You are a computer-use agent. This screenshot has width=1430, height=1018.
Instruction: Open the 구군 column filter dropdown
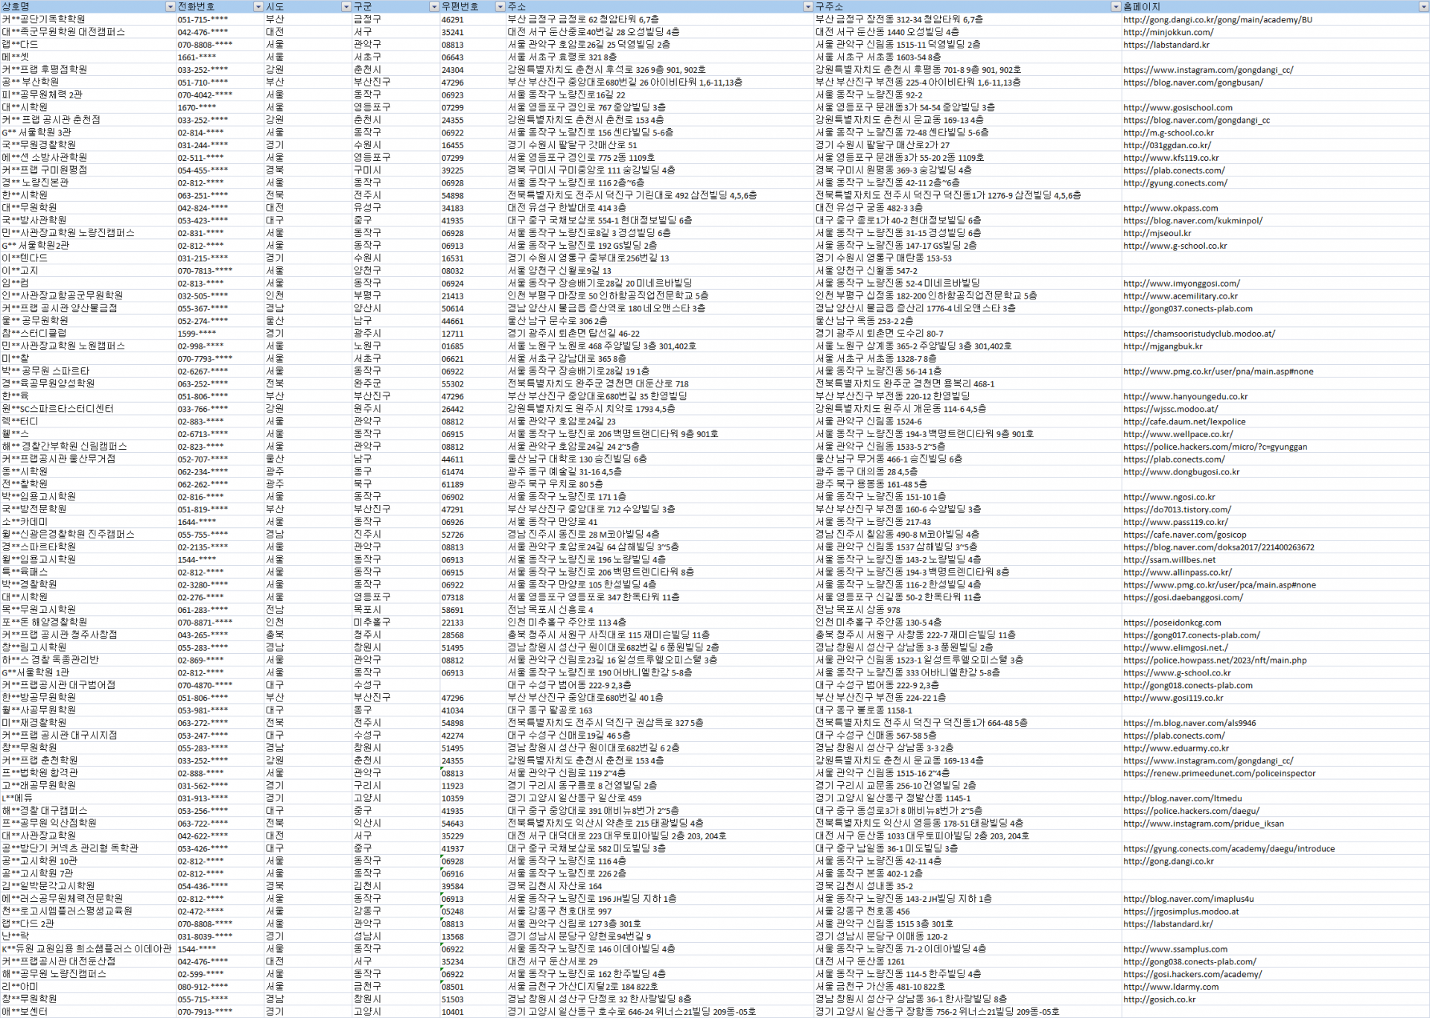coord(434,7)
